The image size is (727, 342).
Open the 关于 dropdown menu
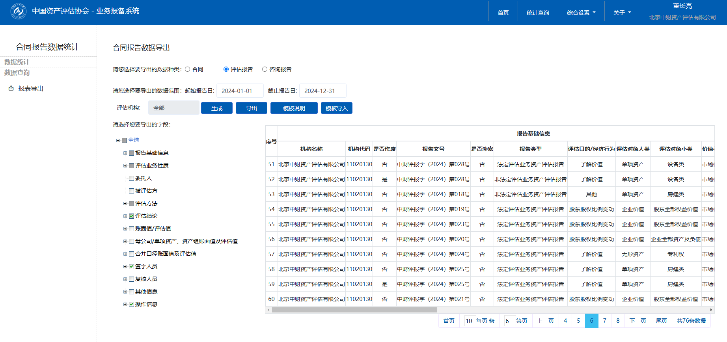coord(622,13)
